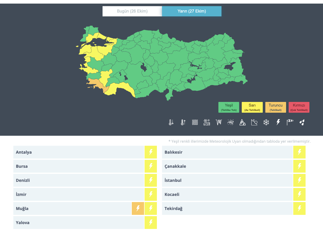Screen dimensions: 323x231
Task: Select the lightning thunderstorm legend icon
Action: [x=278, y=122]
